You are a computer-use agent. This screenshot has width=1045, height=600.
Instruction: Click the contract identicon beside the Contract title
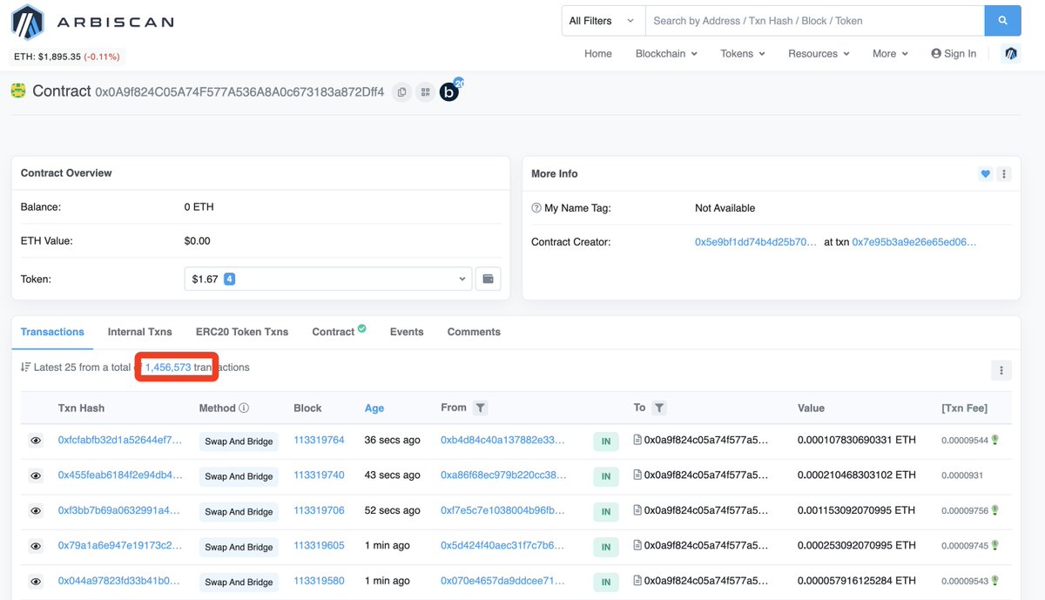(18, 91)
